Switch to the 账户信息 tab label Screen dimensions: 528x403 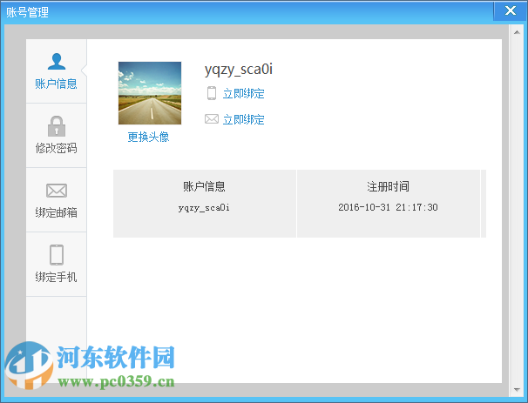pos(57,84)
